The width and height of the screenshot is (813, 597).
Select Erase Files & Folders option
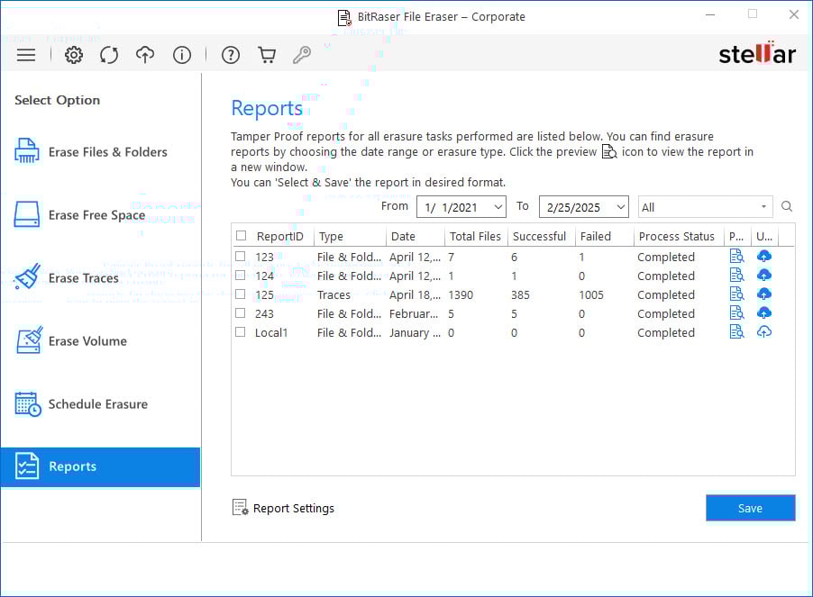(x=100, y=151)
